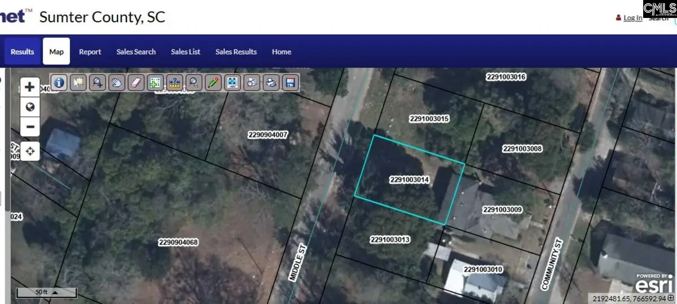Open the measure ruler tool

tap(174, 83)
